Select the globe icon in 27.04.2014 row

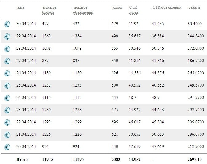click(x=7, y=61)
